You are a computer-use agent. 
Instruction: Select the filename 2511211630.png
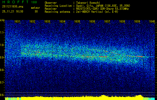(13, 7)
